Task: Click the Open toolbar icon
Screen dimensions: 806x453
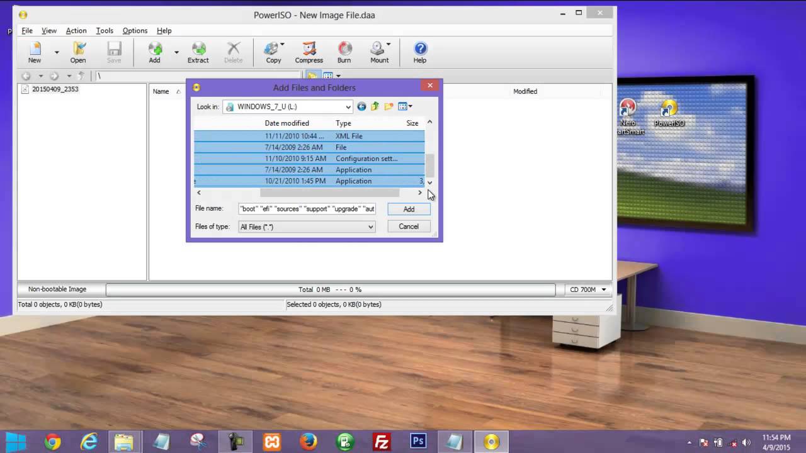Action: [x=78, y=52]
